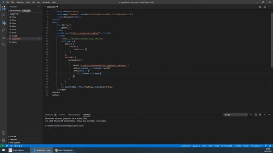The height and width of the screenshot is (153, 273).
Task: Open Remote Explorer in activity bar
Action: coord(3,37)
